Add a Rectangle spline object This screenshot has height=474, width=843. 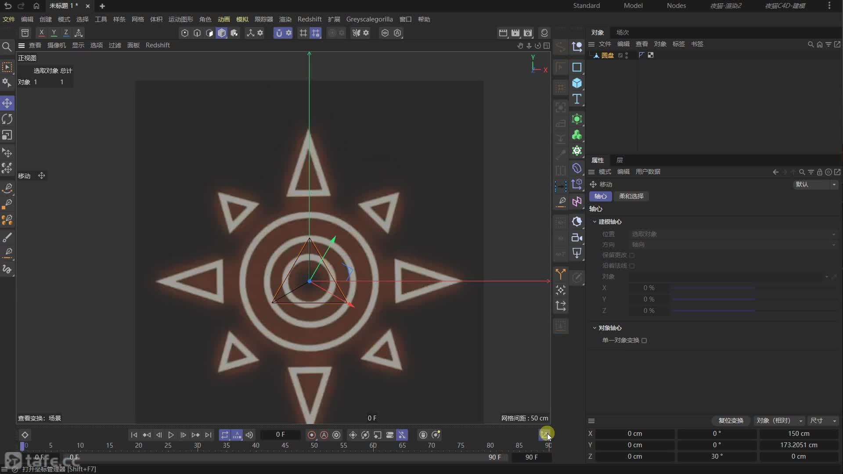point(577,67)
